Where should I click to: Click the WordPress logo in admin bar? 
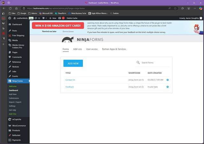click(x=10, y=18)
